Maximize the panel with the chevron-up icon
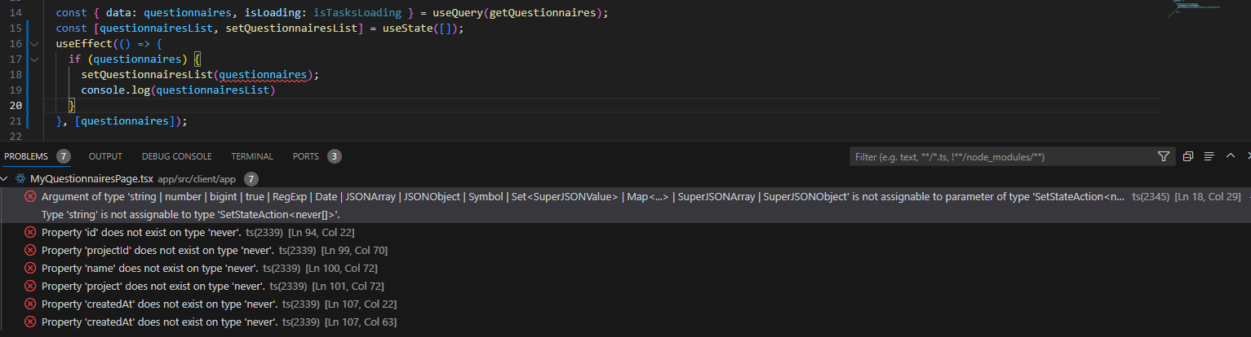The height and width of the screenshot is (337, 1251). tap(1230, 155)
